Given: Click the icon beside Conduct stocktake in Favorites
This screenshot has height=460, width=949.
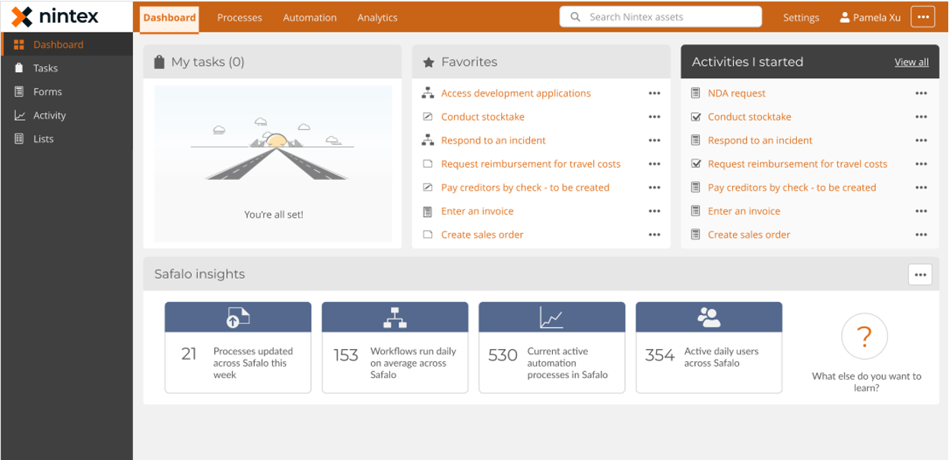Looking at the screenshot, I should point(427,117).
